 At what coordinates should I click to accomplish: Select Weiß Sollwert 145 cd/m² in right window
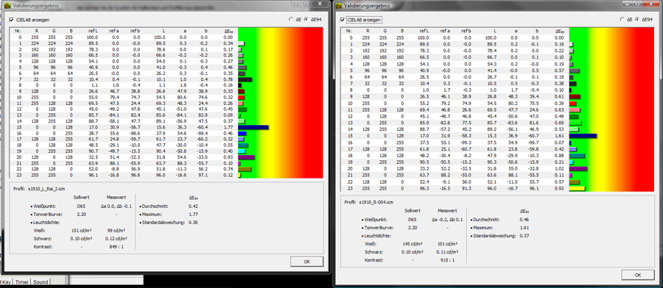point(413,244)
